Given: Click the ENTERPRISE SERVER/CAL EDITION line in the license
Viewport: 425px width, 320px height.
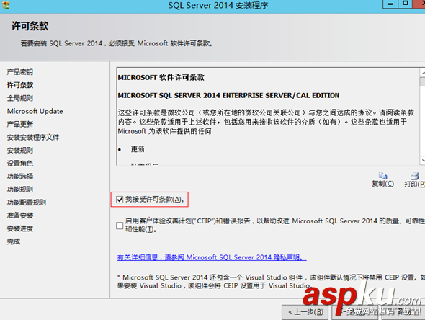Looking at the screenshot, I should click(x=228, y=95).
